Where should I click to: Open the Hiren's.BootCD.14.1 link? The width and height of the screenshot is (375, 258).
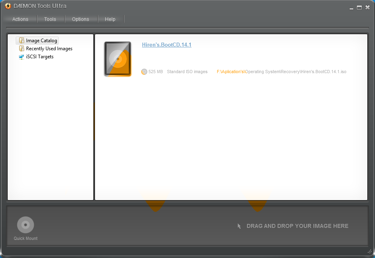167,45
